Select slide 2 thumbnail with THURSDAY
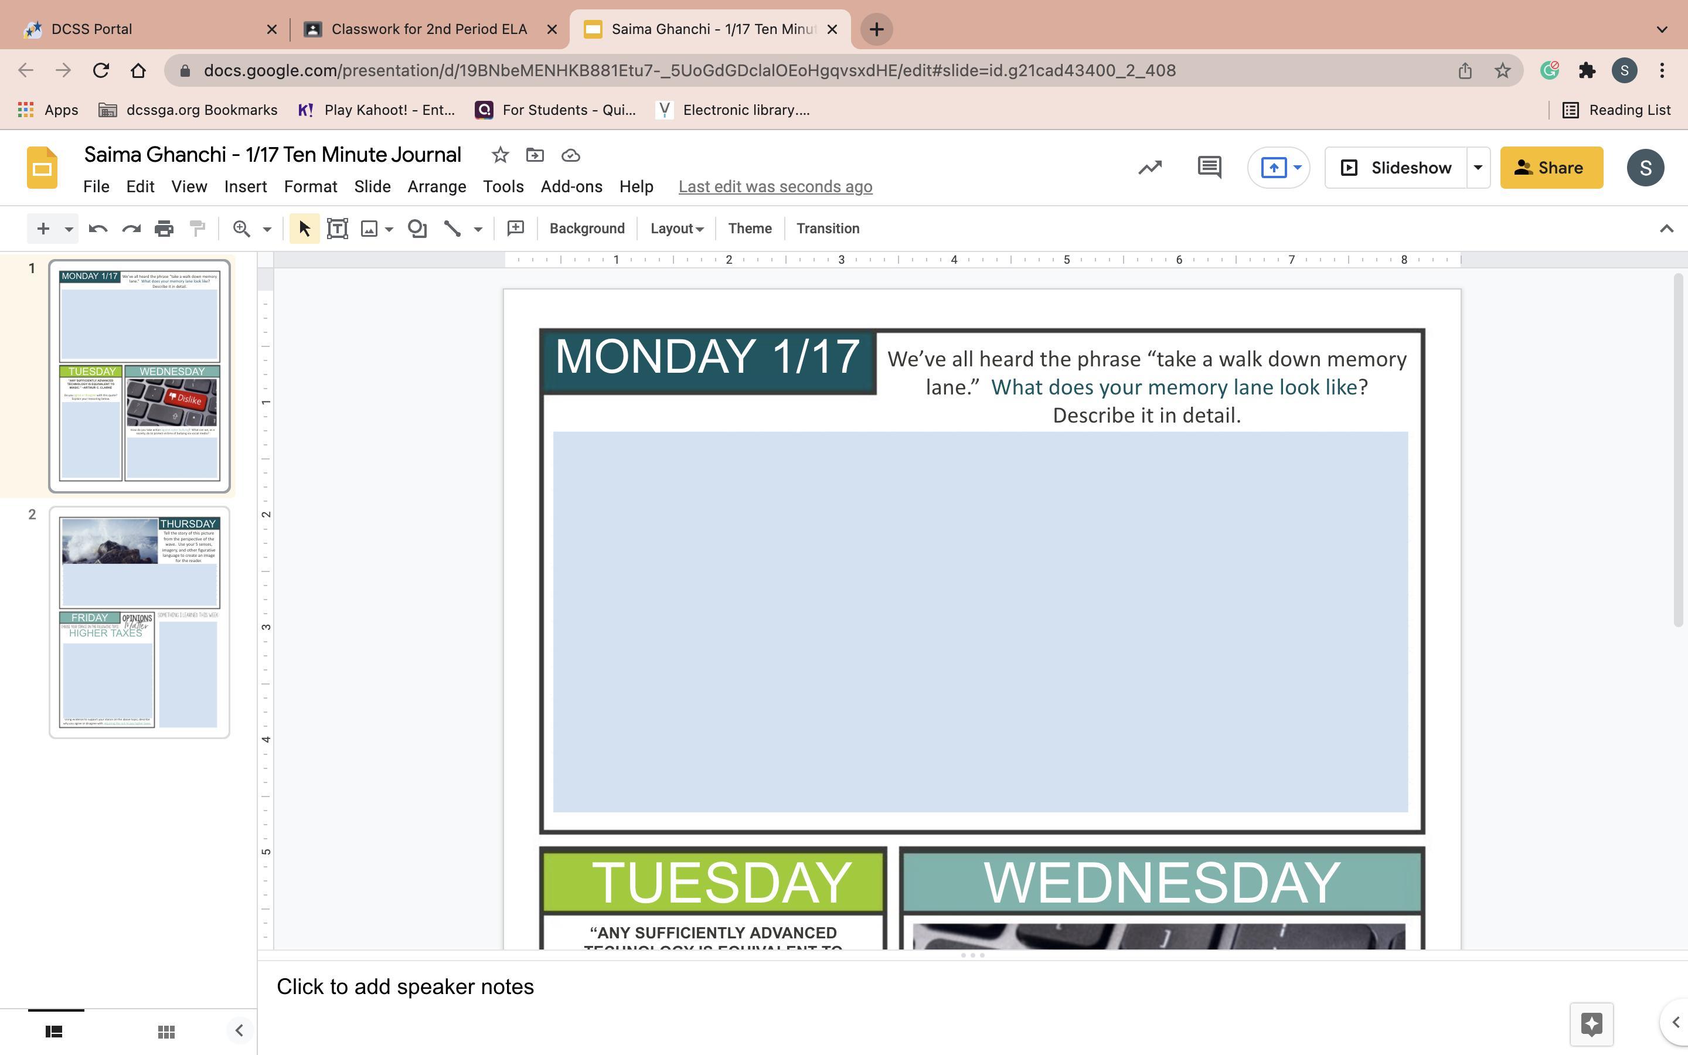This screenshot has height=1055, width=1688. pyautogui.click(x=139, y=622)
